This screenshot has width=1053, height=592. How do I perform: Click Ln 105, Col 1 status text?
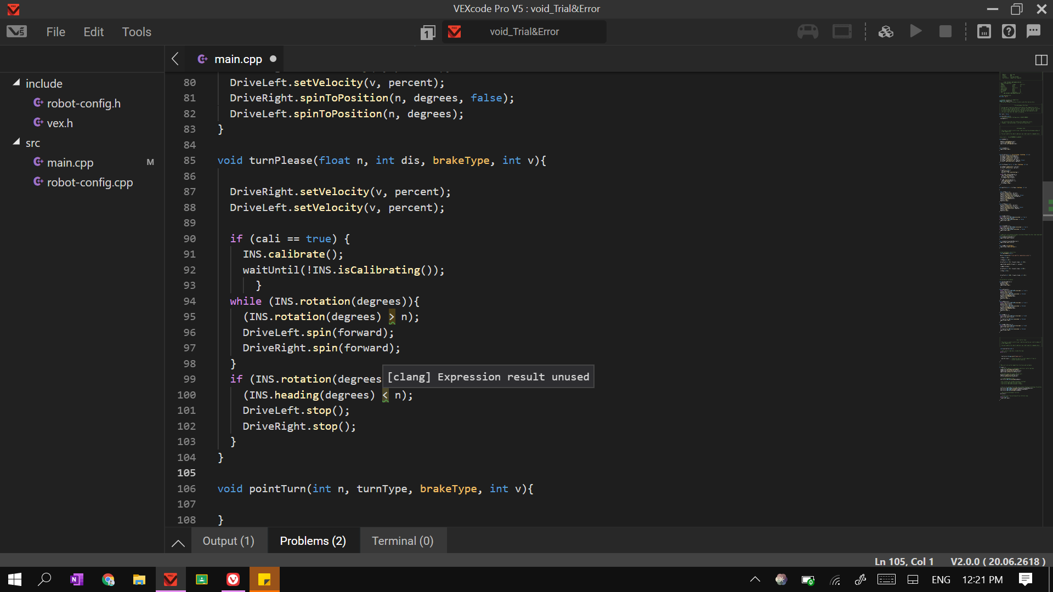point(904,561)
